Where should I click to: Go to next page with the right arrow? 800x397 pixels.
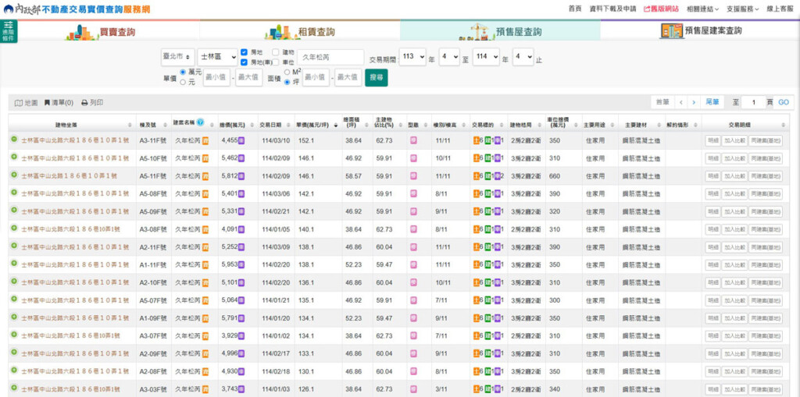pos(693,102)
